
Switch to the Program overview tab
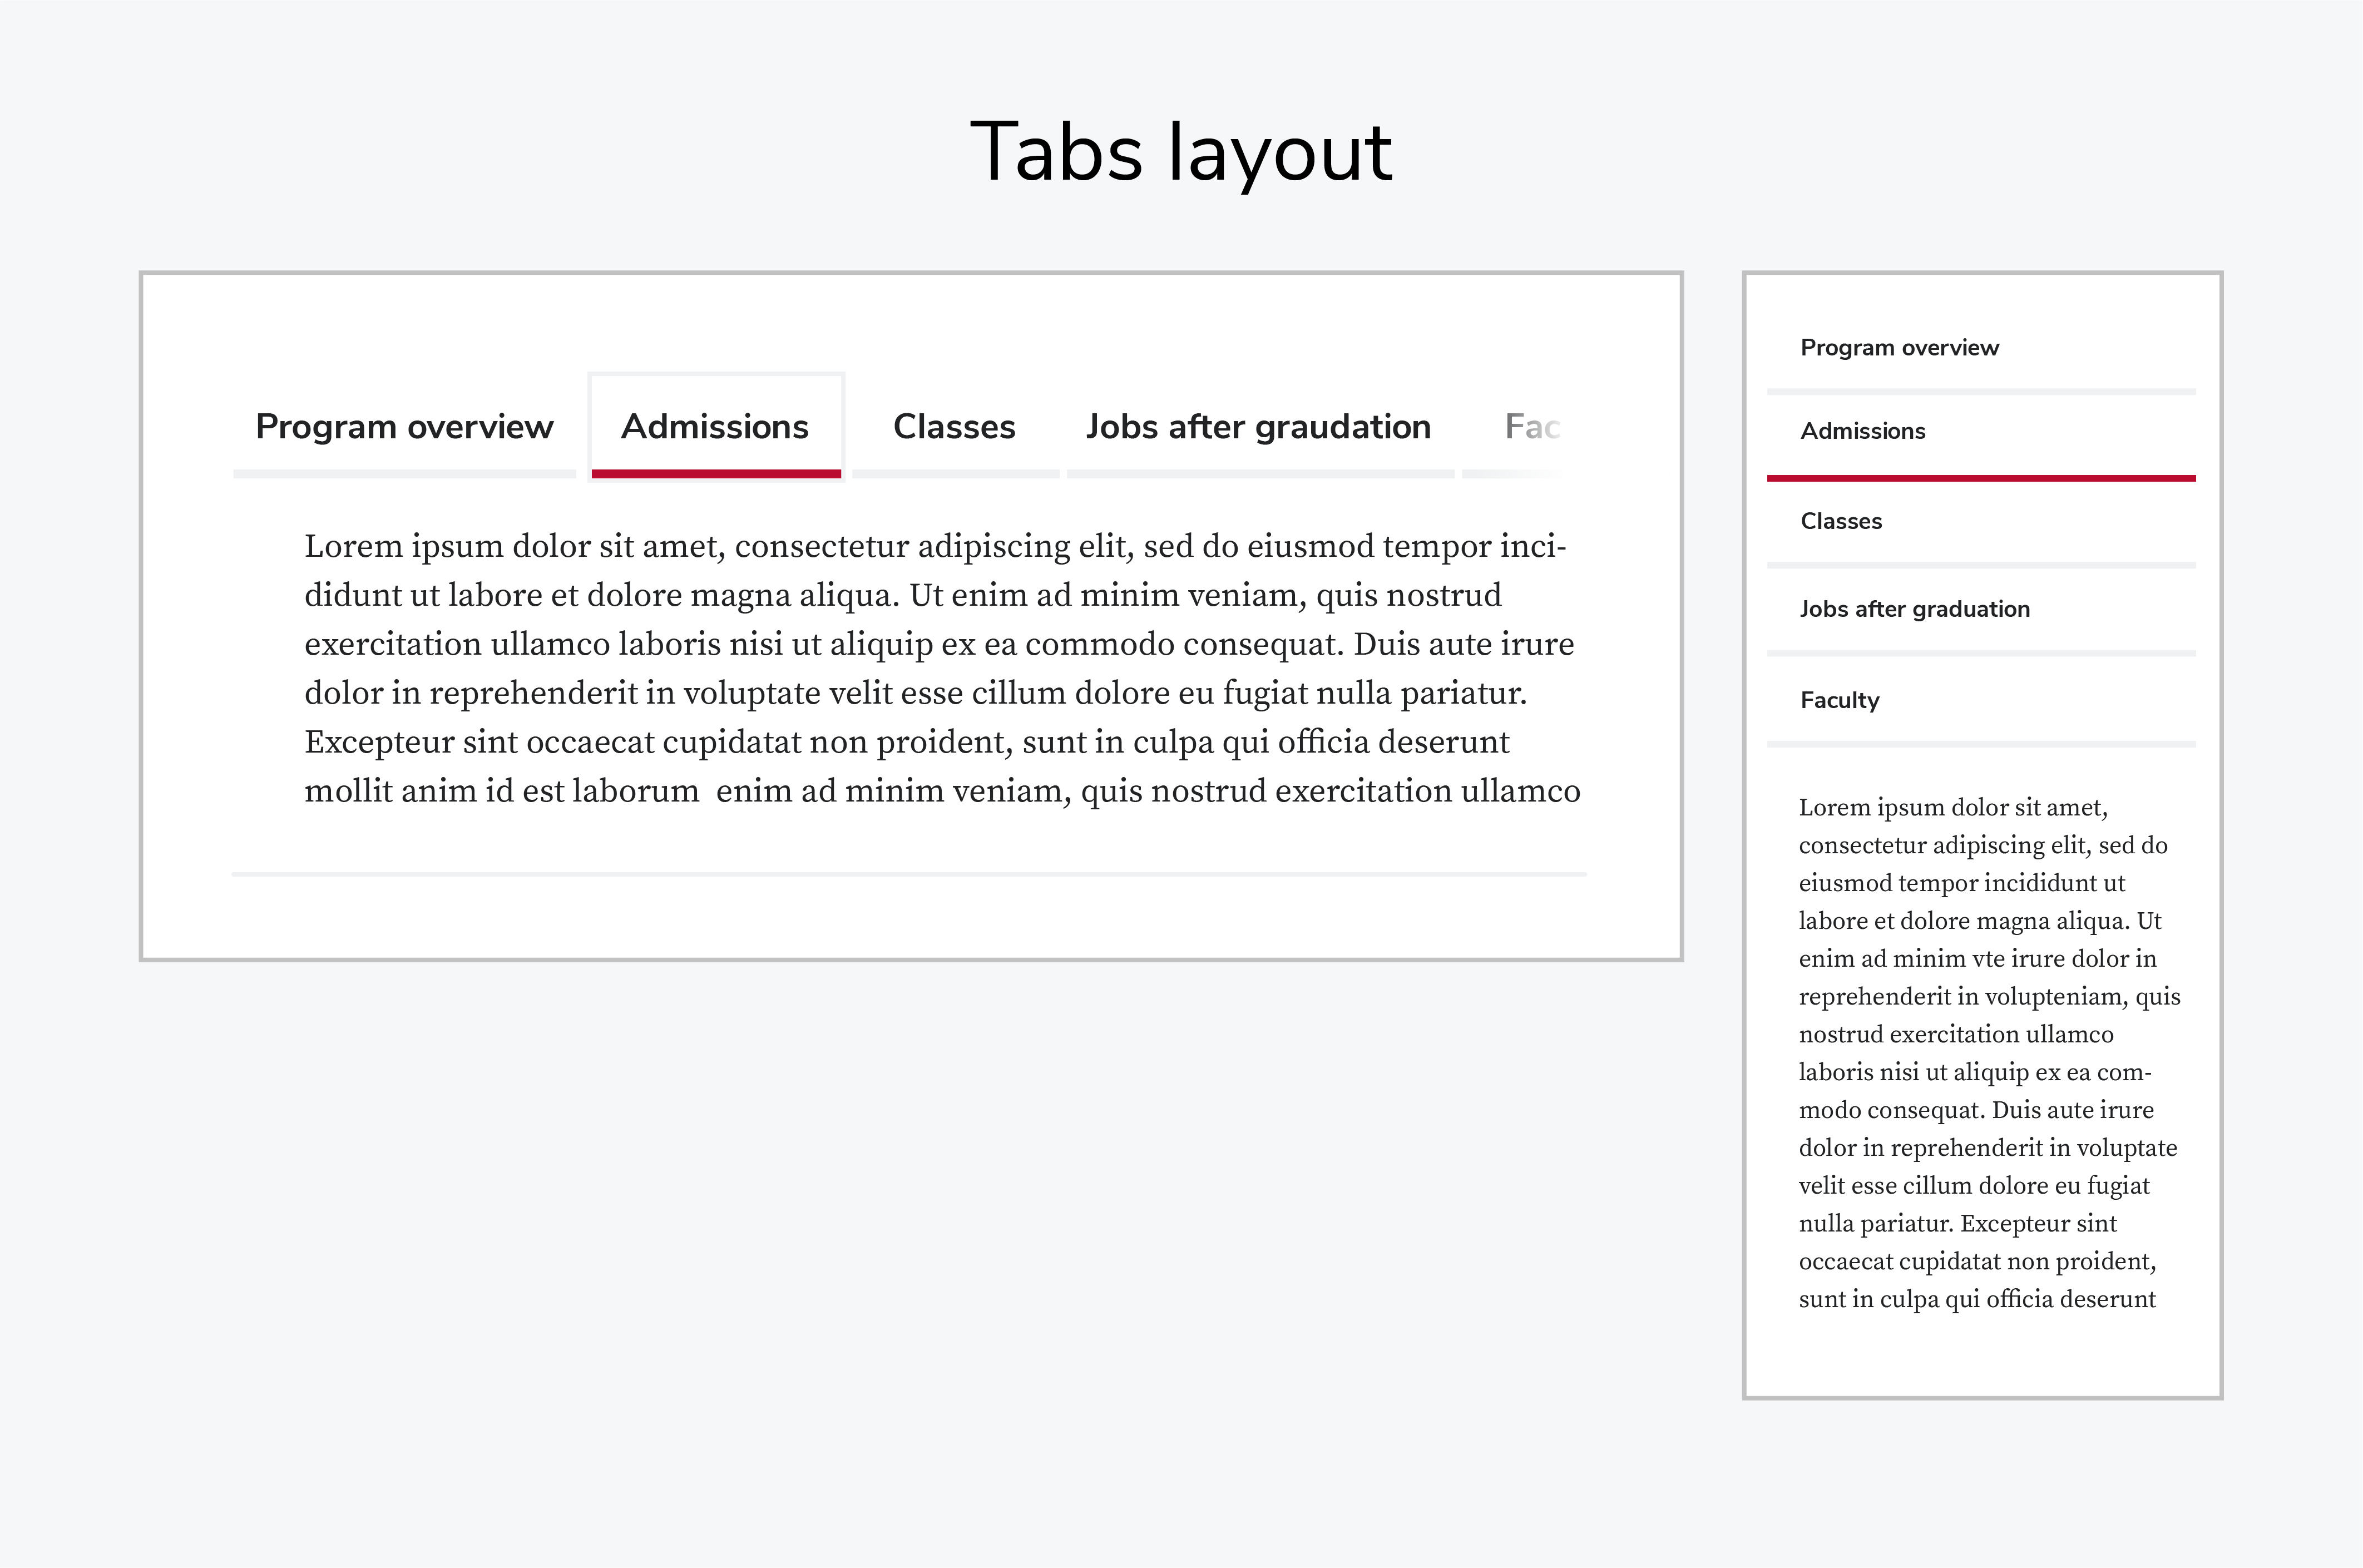point(403,426)
